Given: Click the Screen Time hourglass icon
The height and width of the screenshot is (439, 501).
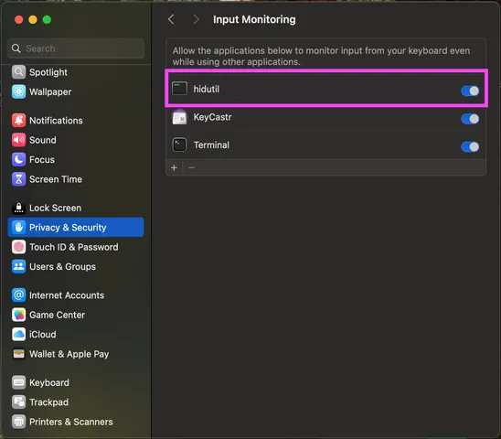Looking at the screenshot, I should coord(18,179).
